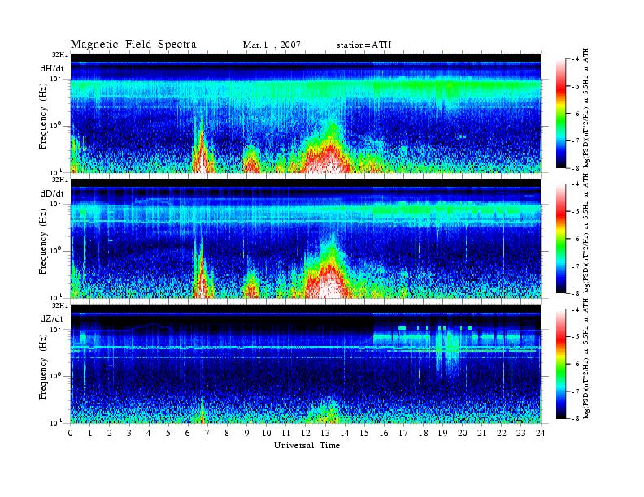Image resolution: width=644 pixels, height=497 pixels.
Task: Click the "Mar. 1, 2007" date text
Action: 272,45
